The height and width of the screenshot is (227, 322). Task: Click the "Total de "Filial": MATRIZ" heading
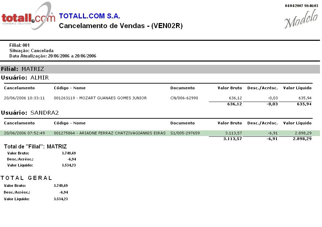point(35,147)
